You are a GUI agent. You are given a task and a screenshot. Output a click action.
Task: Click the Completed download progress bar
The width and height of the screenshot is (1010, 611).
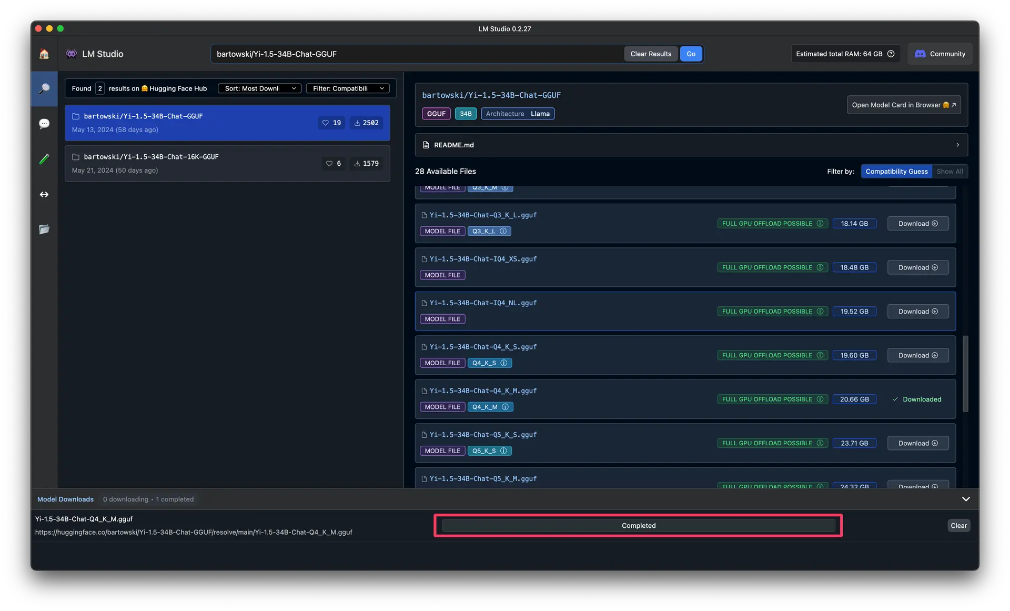(638, 526)
